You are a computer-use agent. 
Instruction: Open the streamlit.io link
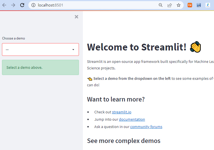pyautogui.click(x=122, y=112)
